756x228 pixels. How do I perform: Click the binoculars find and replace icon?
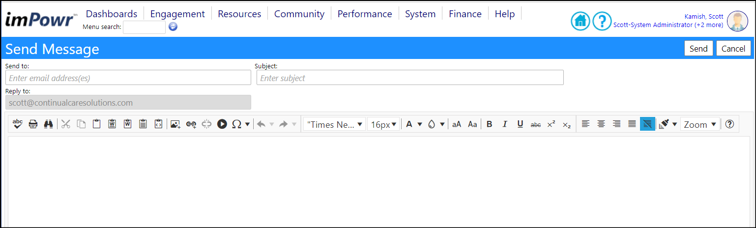[x=48, y=124]
